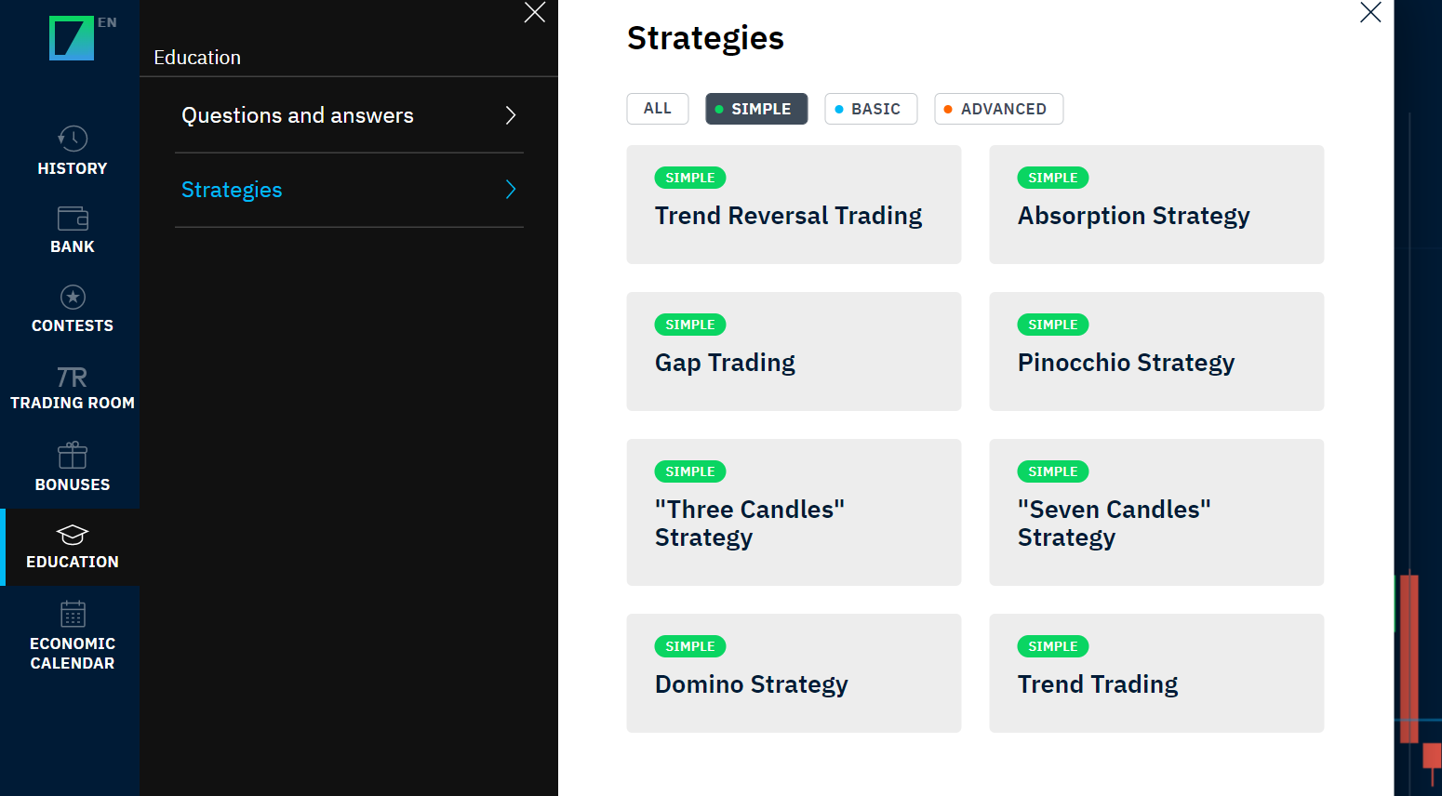This screenshot has width=1442, height=796.
Task: Toggle the SIMPLE strategies filter
Action: pos(756,109)
